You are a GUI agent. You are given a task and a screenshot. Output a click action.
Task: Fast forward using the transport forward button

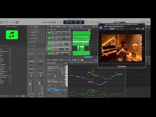pyautogui.click(x=46, y=22)
